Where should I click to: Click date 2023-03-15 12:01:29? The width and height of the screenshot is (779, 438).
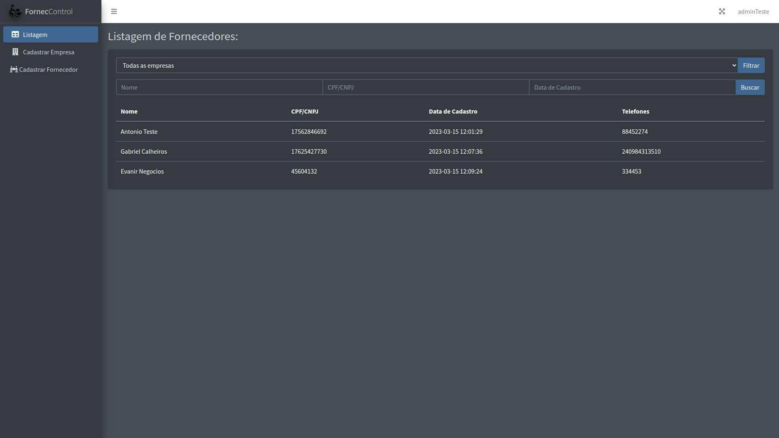tap(456, 131)
